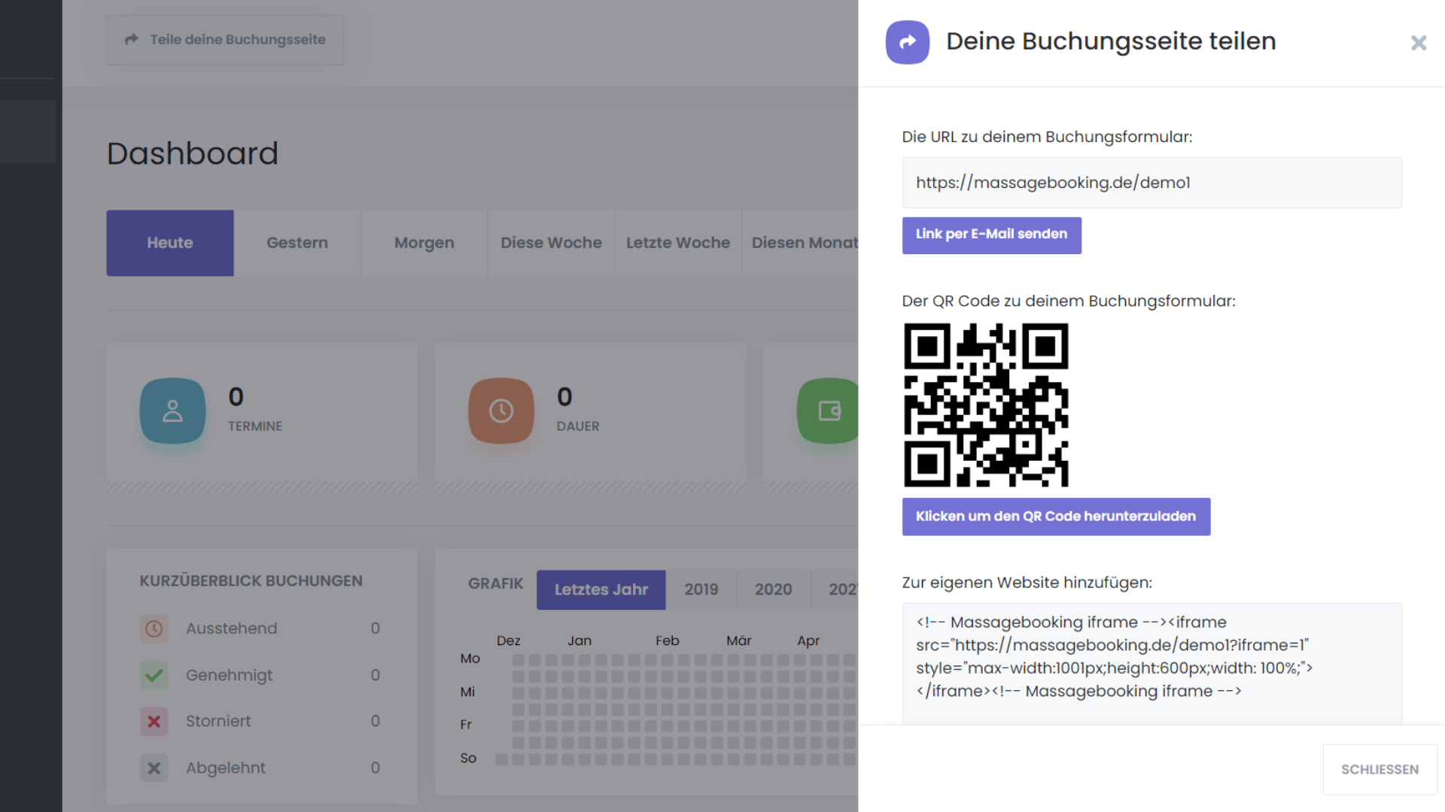Click the QR code image
Screen dimensions: 1445x812
pyautogui.click(x=986, y=405)
